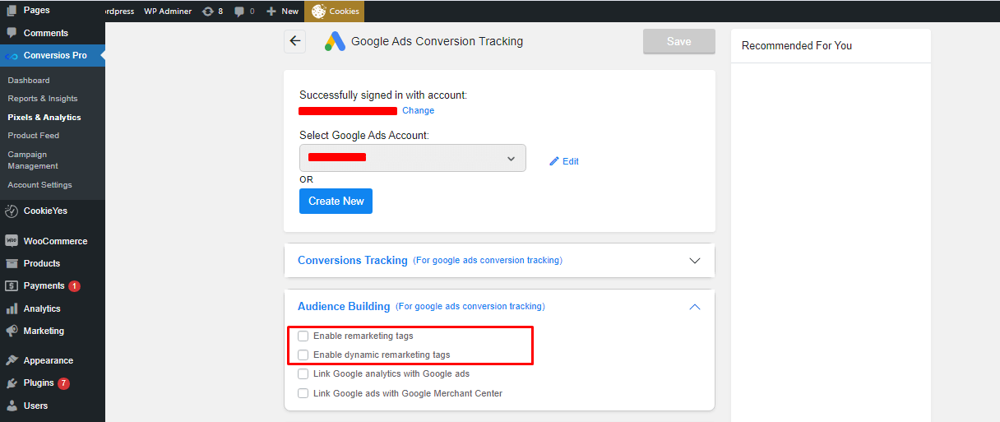Click the plus New icon in admin bar

pyautogui.click(x=271, y=12)
